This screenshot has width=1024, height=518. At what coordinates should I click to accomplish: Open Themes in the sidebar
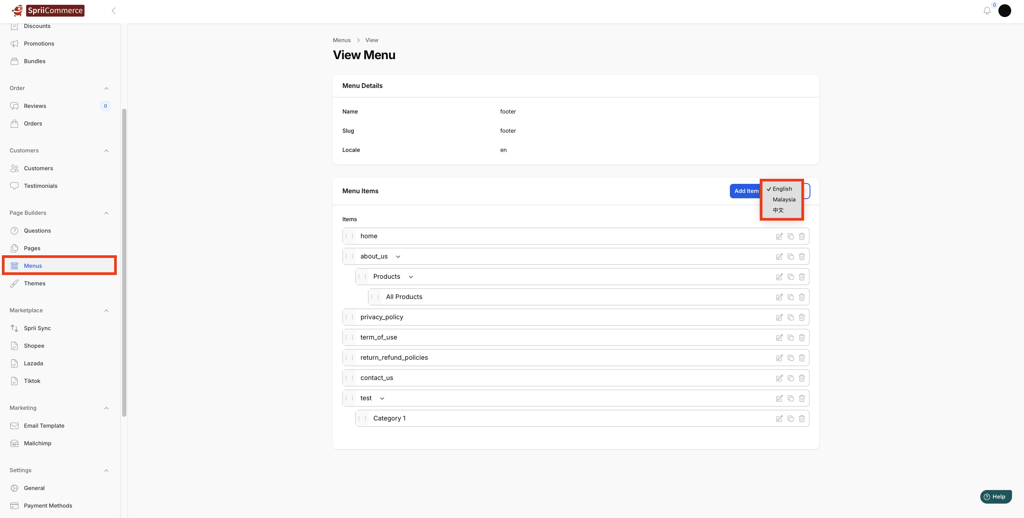point(35,283)
